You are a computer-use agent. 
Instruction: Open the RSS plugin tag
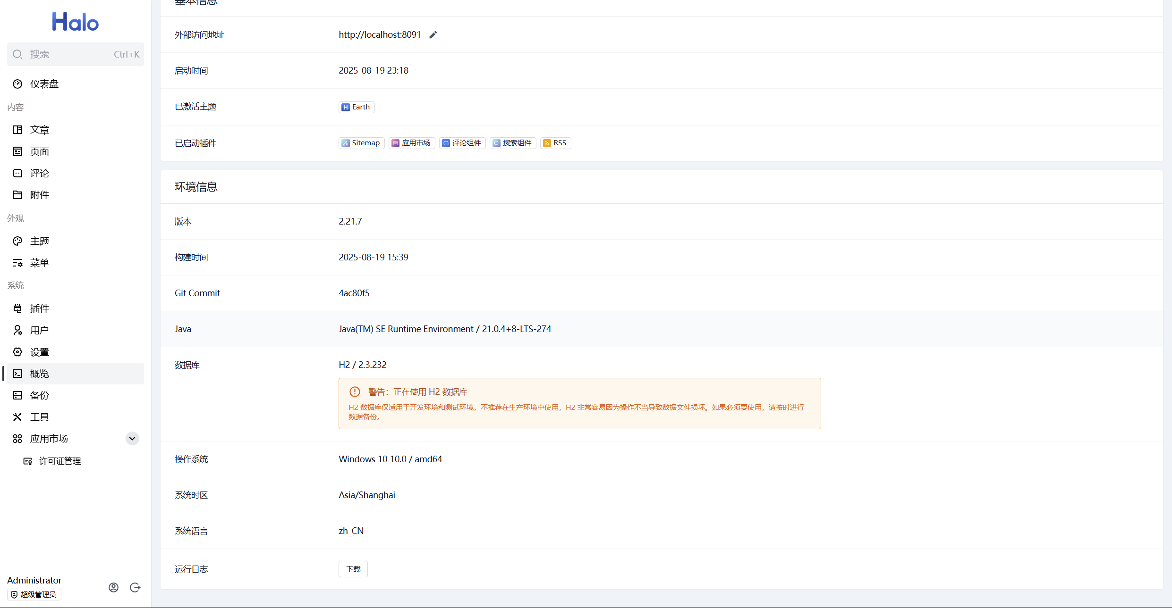point(555,143)
